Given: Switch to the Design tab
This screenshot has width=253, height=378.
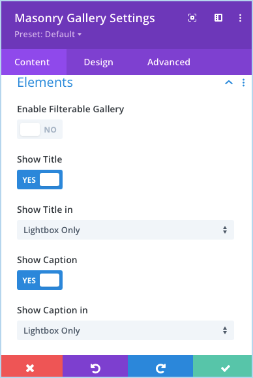Looking at the screenshot, I should (98, 62).
